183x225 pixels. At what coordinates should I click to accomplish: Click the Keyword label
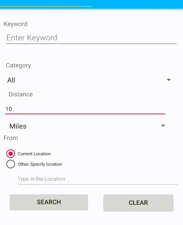(15, 24)
